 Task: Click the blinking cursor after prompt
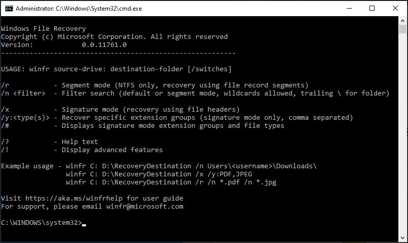84,225
